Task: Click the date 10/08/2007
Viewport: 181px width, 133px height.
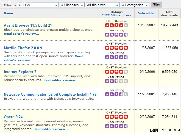Action: (146, 25)
